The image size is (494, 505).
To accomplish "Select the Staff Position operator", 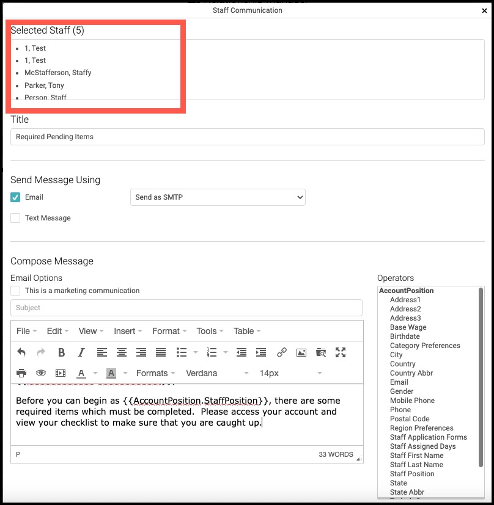I will click(412, 474).
